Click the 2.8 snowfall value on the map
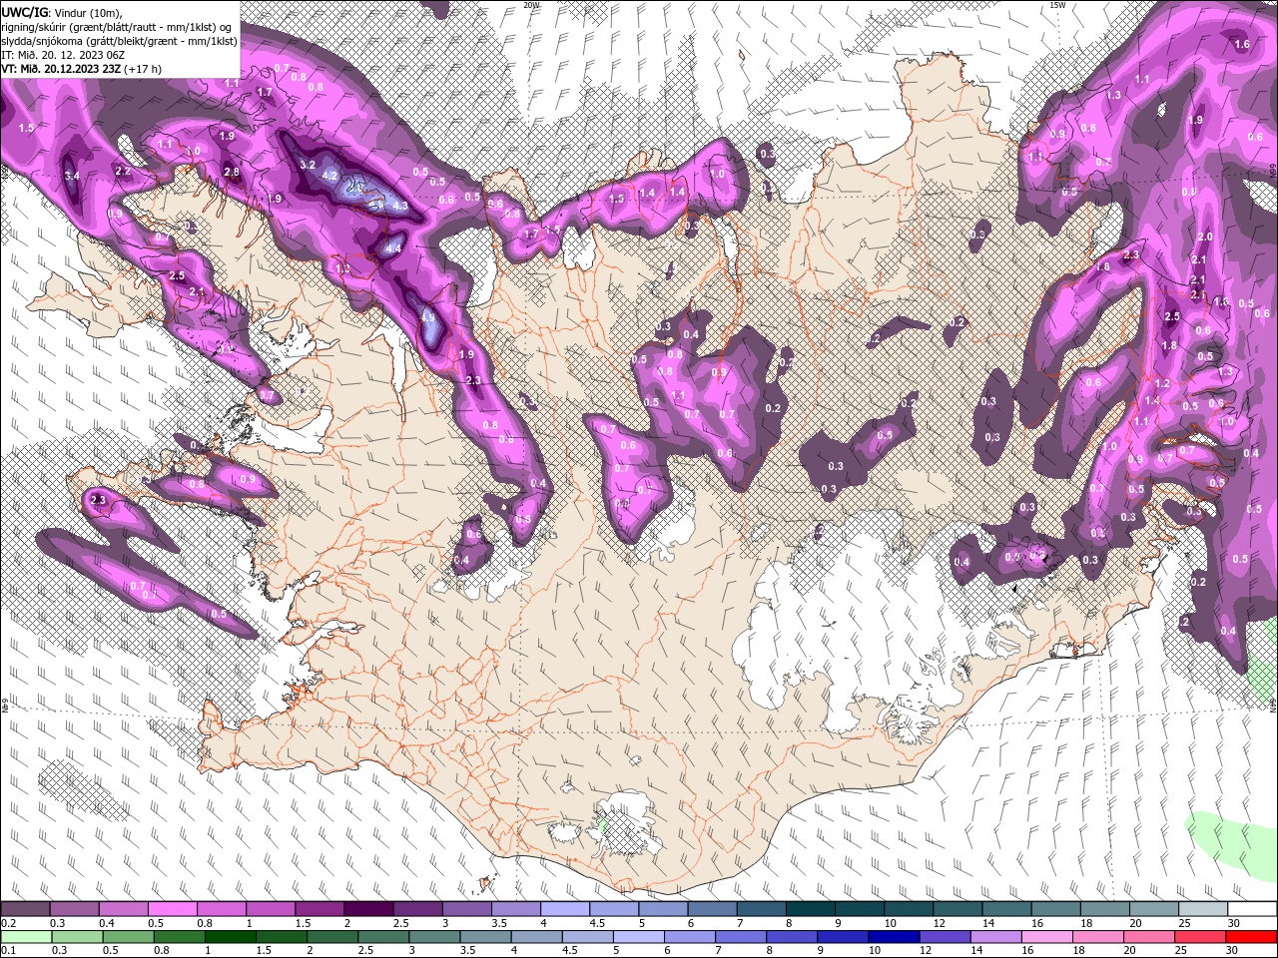 pos(232,173)
